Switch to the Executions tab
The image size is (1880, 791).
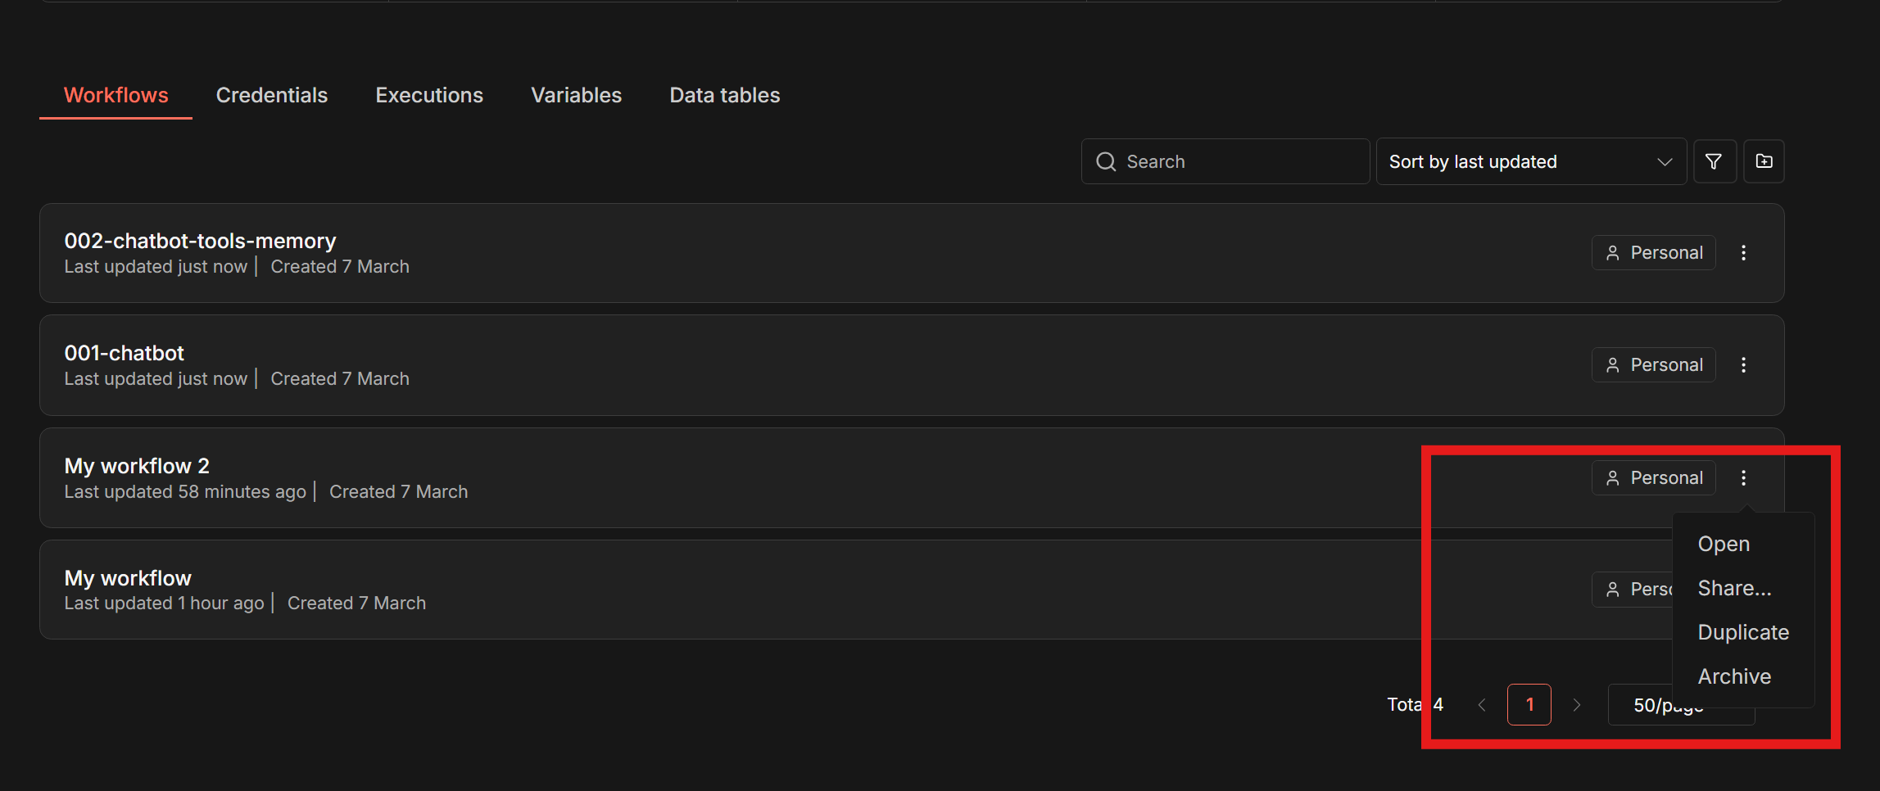coord(428,95)
